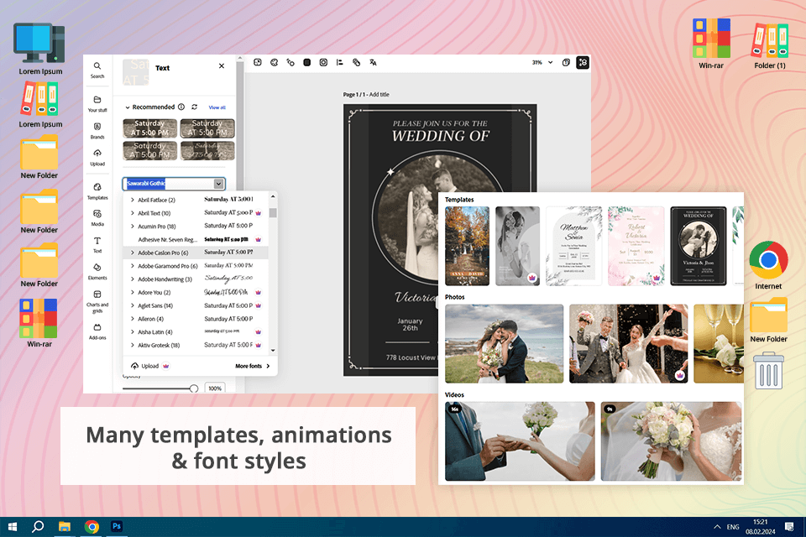Click the color theme palette icon

(x=274, y=62)
